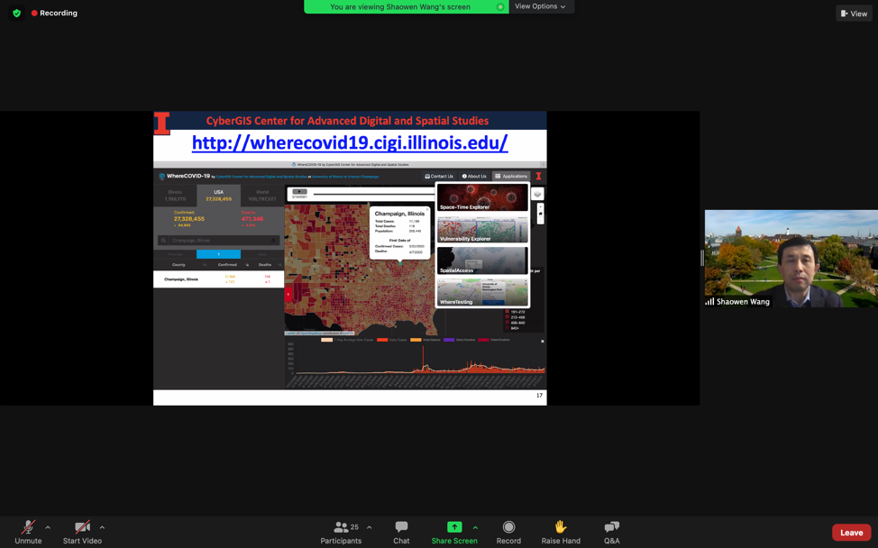The height and width of the screenshot is (548, 878).
Task: Close the Champaign, Illinois map popup
Action: click(x=426, y=210)
